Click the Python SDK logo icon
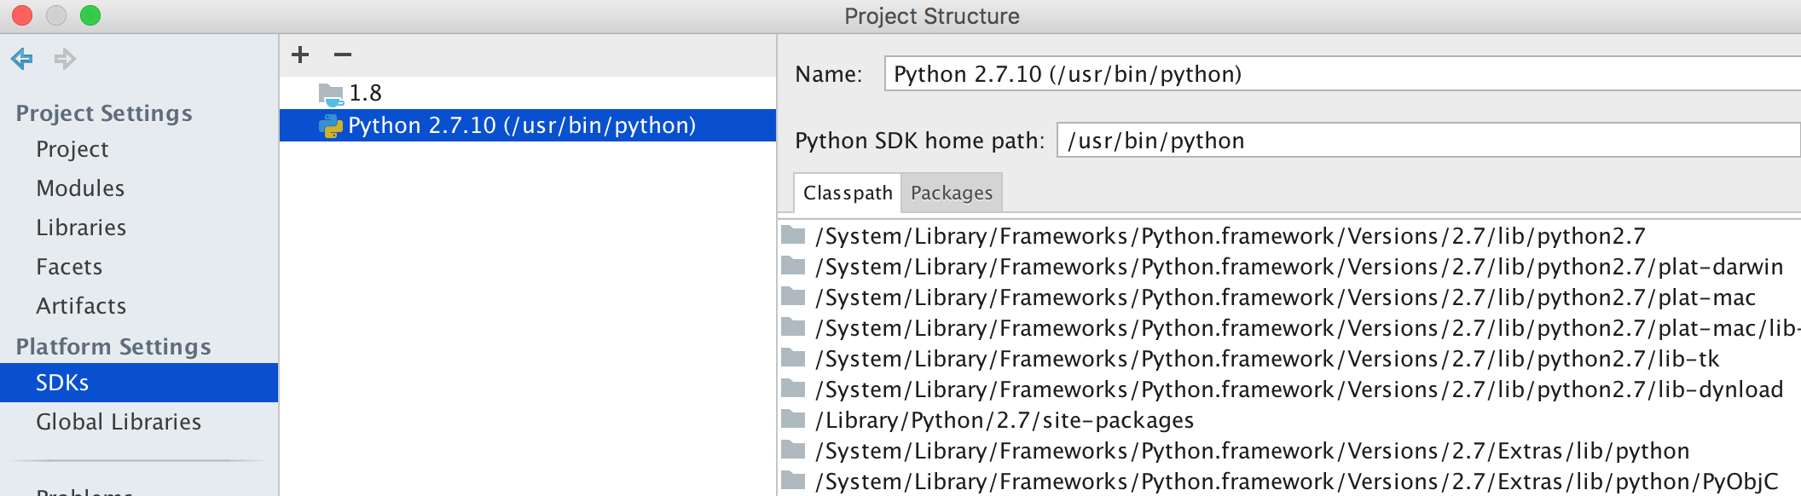1801x496 pixels. 330,126
